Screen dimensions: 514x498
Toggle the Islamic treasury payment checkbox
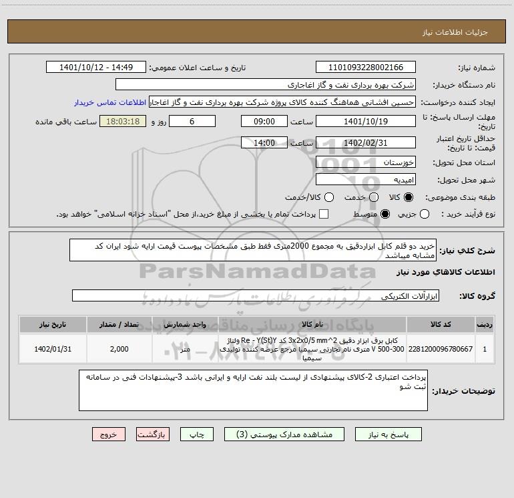(x=324, y=214)
